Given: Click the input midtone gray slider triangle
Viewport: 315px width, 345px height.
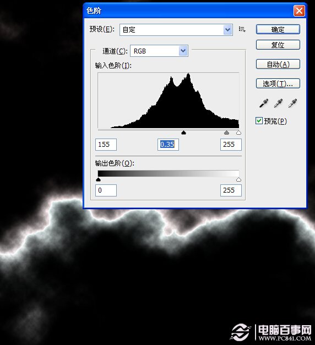Looking at the screenshot, I should click(x=226, y=132).
